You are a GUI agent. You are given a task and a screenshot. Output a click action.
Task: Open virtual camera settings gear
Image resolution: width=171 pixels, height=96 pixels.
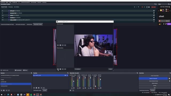point(170,81)
